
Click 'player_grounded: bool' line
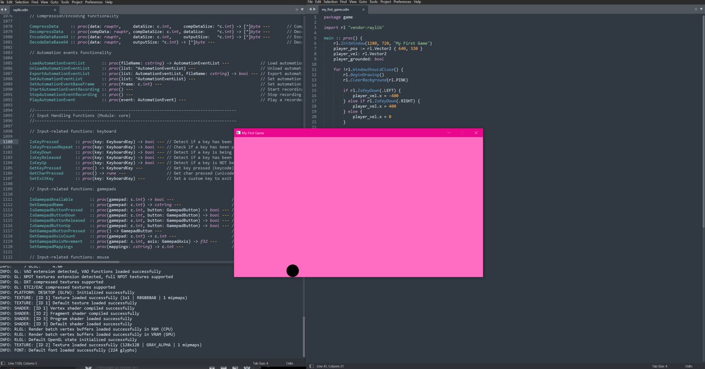[x=358, y=59]
